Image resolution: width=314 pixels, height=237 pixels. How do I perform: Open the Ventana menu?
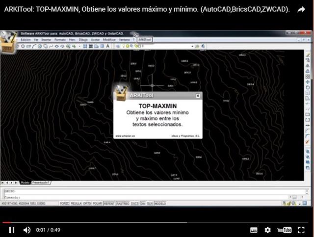tap(124, 40)
